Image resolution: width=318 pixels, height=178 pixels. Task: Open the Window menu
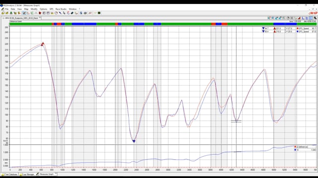(x=73, y=9)
